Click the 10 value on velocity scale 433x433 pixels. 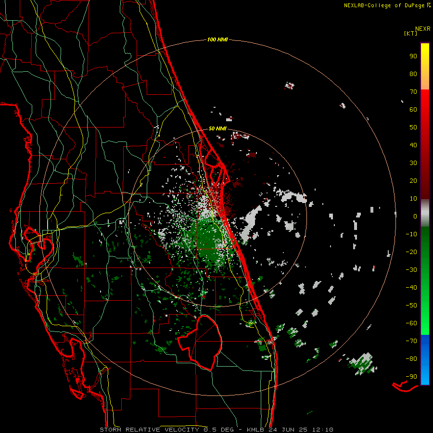413,199
